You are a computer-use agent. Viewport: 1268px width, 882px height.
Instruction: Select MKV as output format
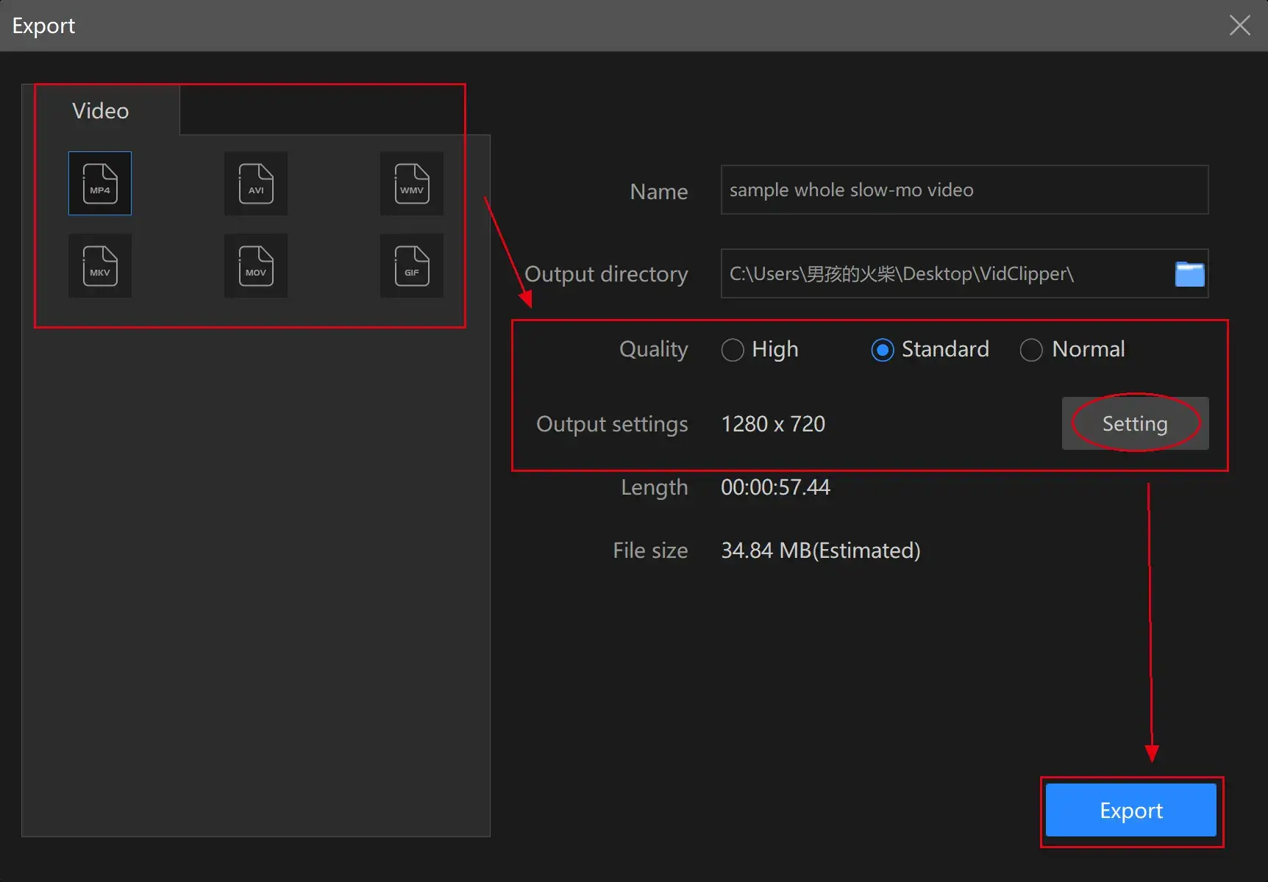(100, 266)
